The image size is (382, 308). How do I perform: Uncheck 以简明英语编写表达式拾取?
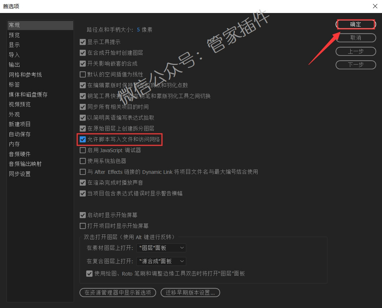(x=83, y=118)
